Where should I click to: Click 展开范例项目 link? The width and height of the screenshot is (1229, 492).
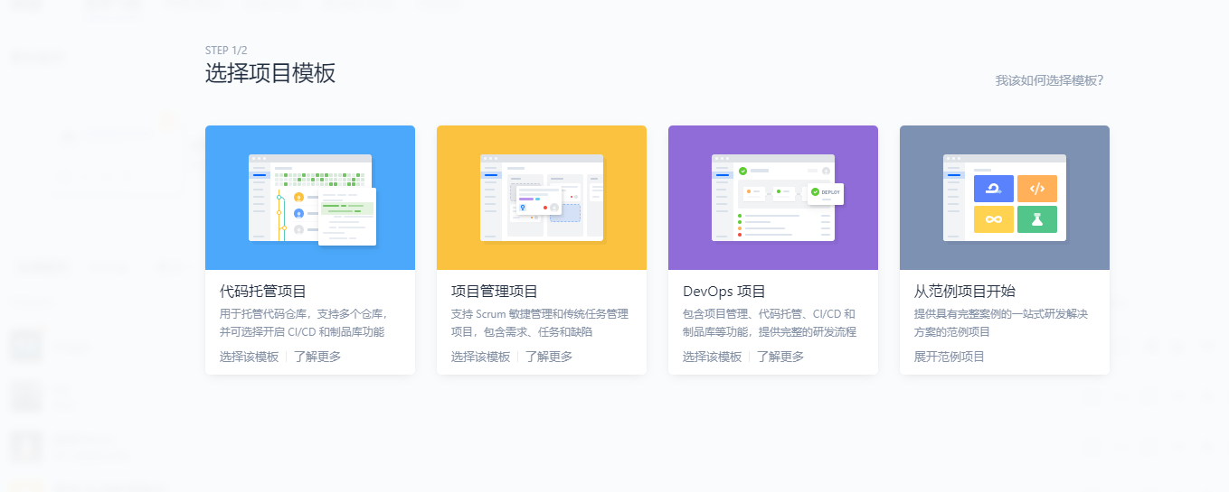click(x=950, y=357)
